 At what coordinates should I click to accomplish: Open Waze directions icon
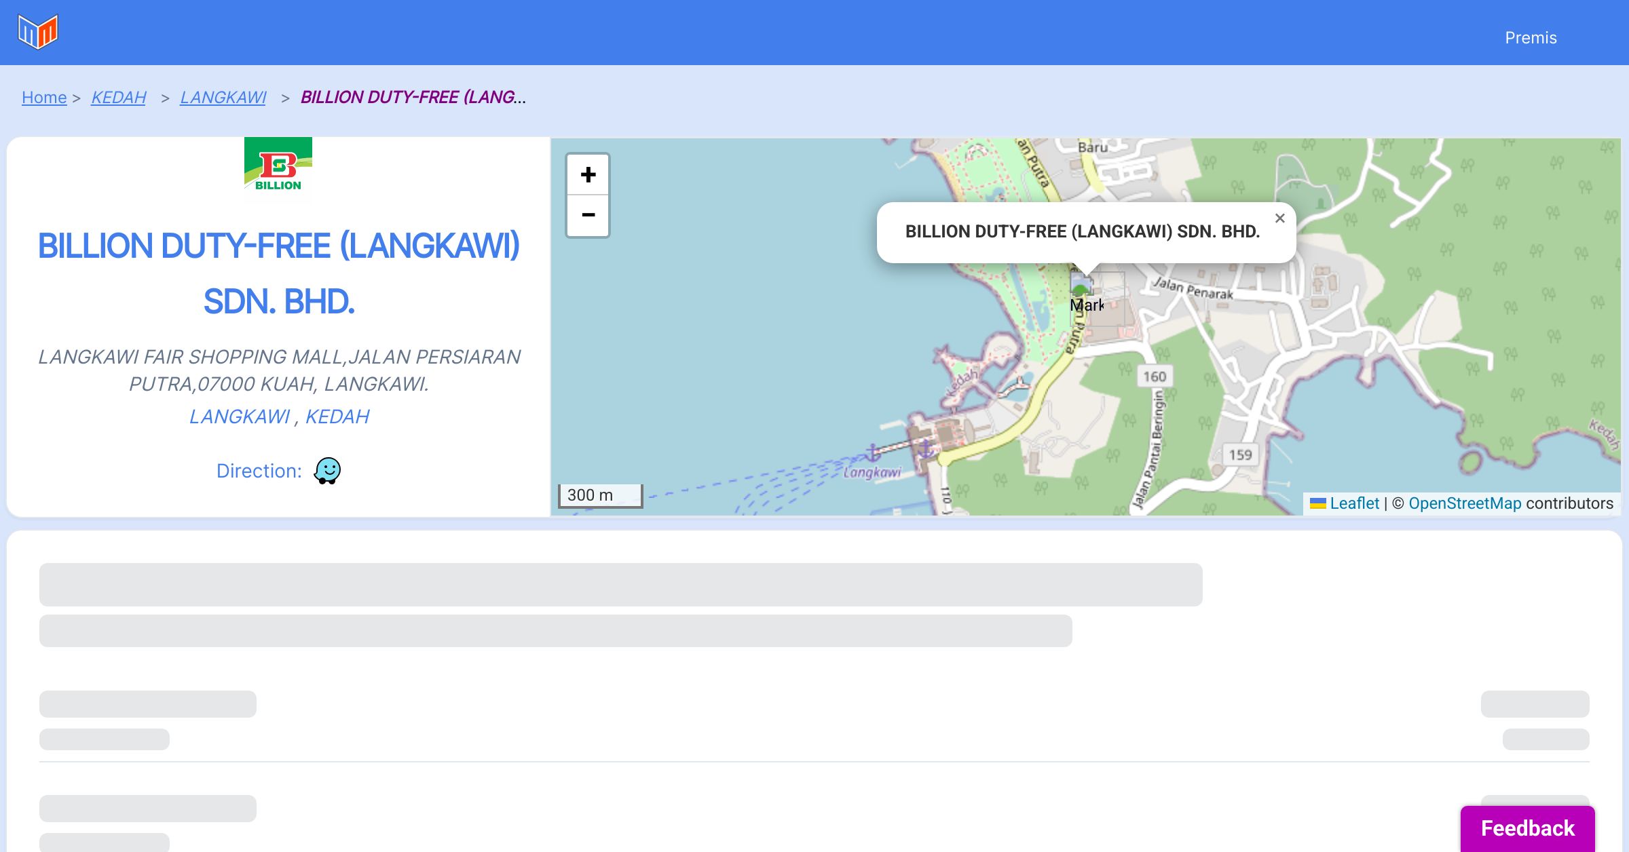(327, 470)
